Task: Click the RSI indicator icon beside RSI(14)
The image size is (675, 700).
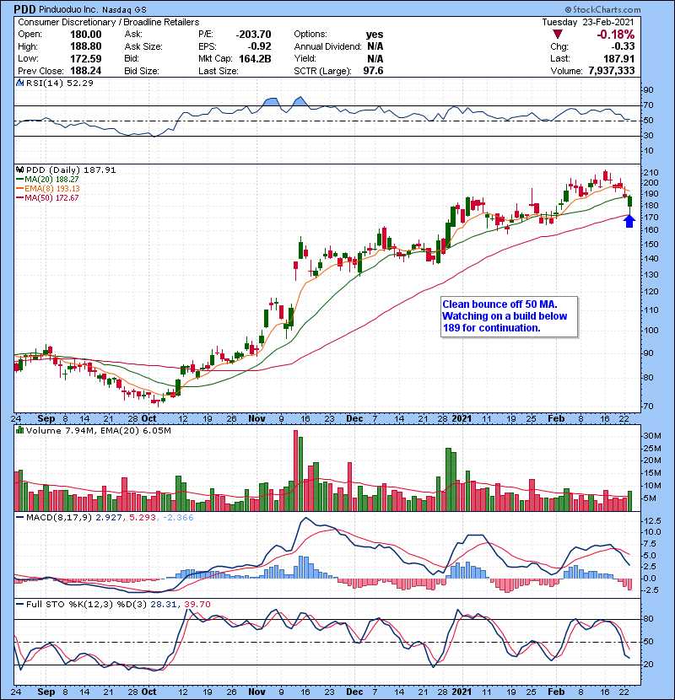Action: click(x=19, y=83)
